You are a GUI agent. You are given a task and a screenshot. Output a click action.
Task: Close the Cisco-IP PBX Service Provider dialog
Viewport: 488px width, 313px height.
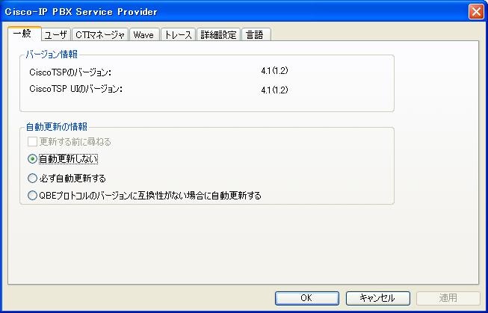476,12
